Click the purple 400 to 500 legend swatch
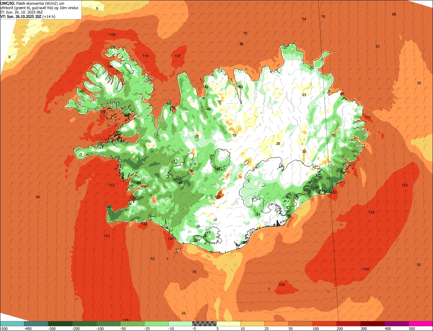 click(396, 324)
